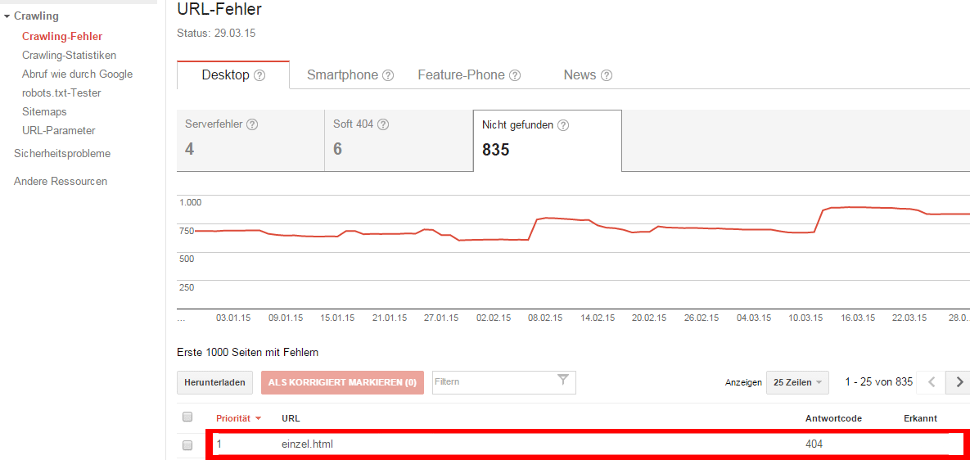
Task: Check the box for einzel.html row
Action: click(188, 444)
